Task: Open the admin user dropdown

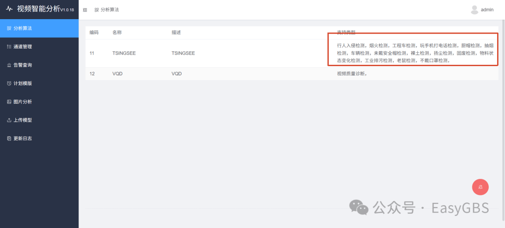Action: 482,10
